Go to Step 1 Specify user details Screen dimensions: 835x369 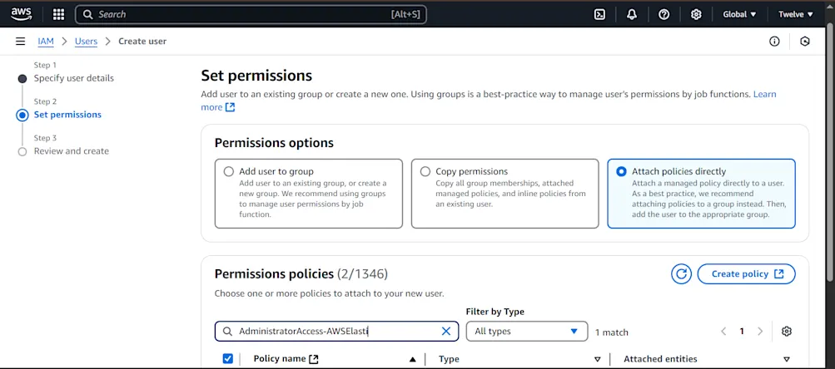[x=73, y=78]
